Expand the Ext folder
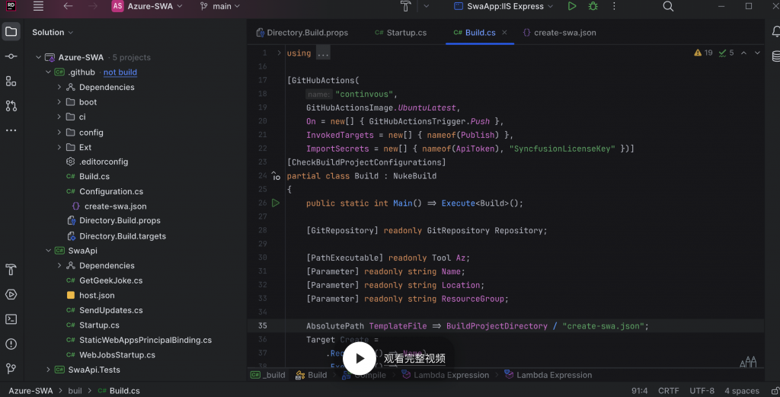The height and width of the screenshot is (397, 780). [x=59, y=147]
